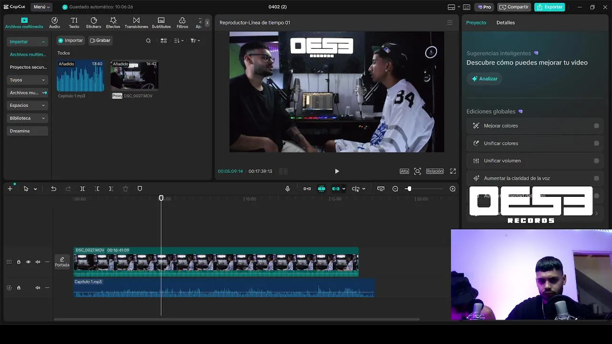Open the selection tool dropdown arrow
612x344 pixels.
35,189
